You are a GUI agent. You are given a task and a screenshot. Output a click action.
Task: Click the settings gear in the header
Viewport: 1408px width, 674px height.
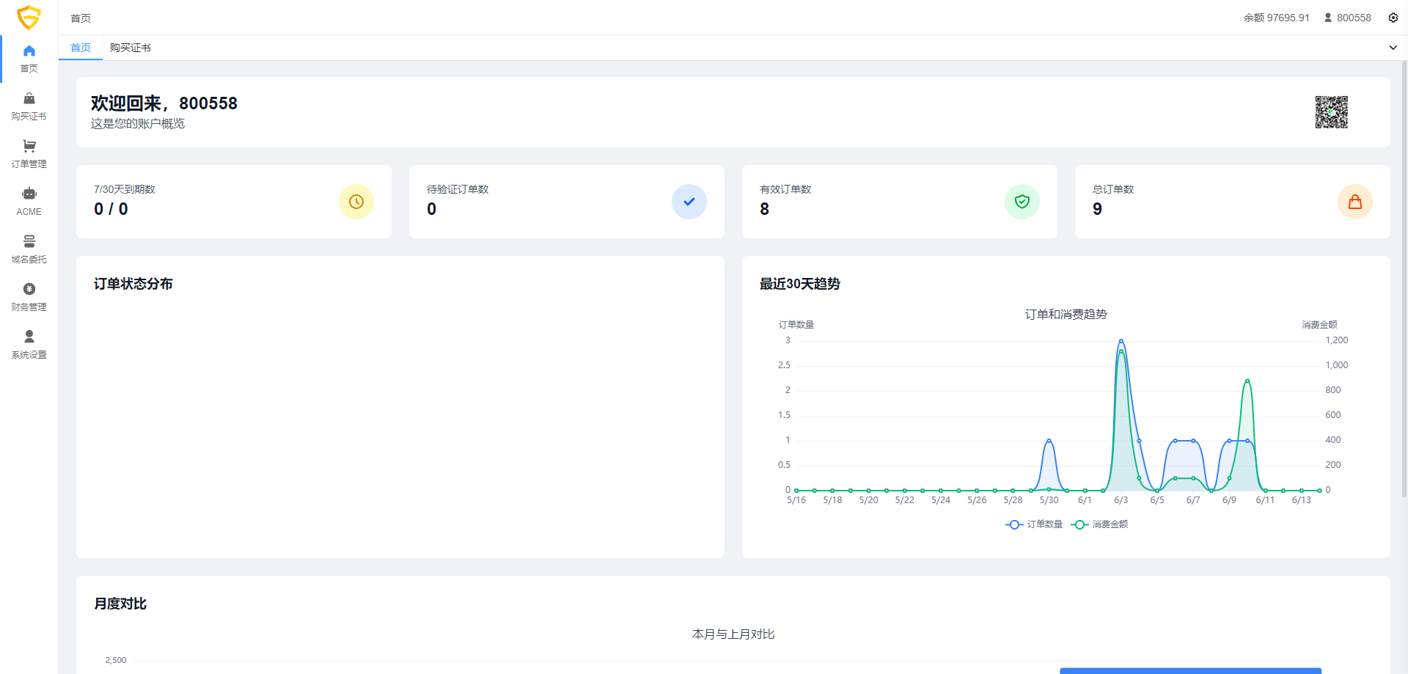[x=1393, y=18]
